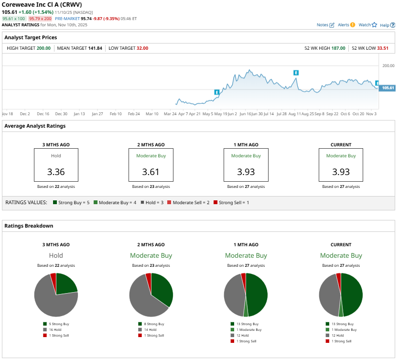Click the Strong Buy = 5 legend swatch
The image size is (399, 361).
click(55, 203)
